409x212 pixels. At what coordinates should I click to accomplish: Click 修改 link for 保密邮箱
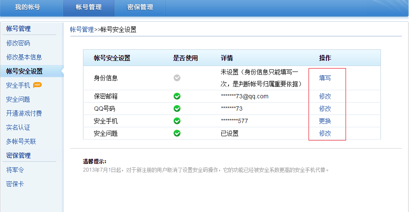point(325,96)
